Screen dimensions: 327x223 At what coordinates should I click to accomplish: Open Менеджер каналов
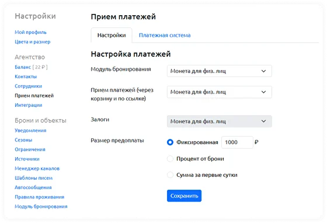click(x=37, y=168)
